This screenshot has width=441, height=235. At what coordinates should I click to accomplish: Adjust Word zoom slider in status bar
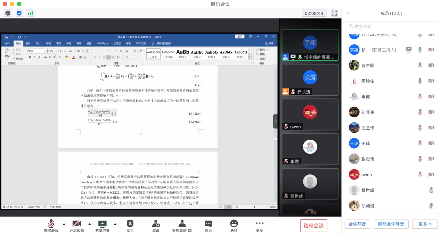click(254, 207)
